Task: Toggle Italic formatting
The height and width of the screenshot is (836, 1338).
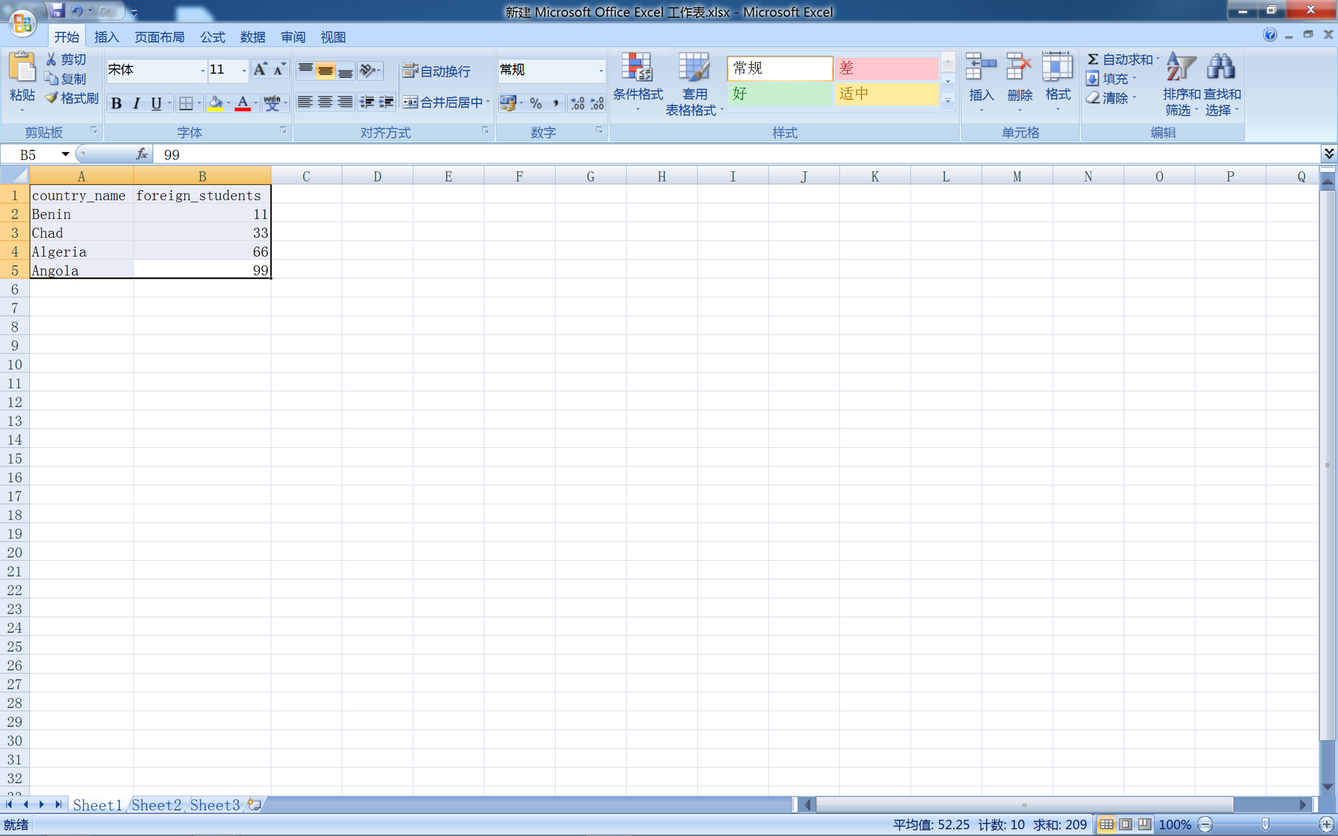Action: pyautogui.click(x=136, y=104)
